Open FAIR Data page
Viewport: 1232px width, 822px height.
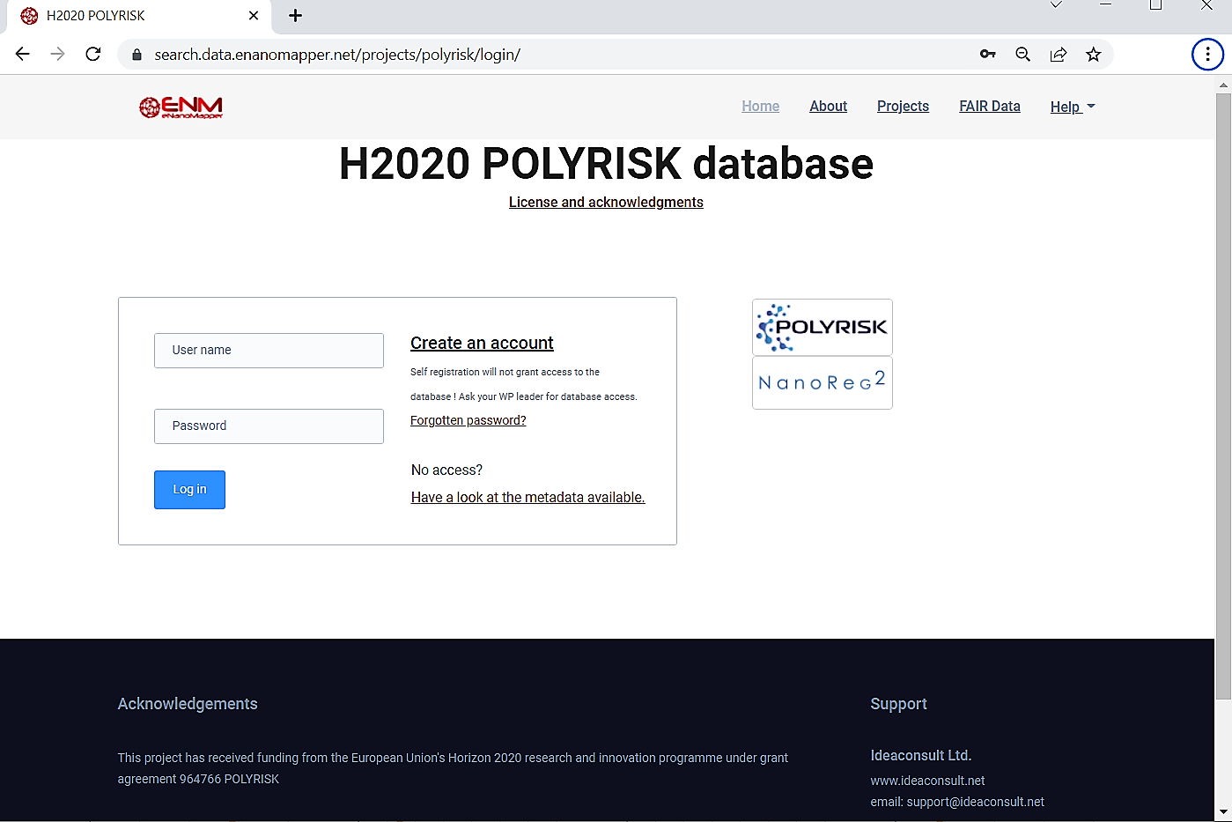point(990,106)
